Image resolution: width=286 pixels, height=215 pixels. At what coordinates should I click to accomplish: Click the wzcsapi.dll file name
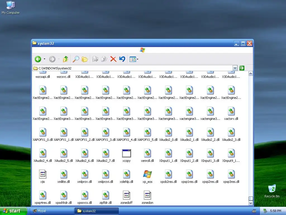pos(43,77)
